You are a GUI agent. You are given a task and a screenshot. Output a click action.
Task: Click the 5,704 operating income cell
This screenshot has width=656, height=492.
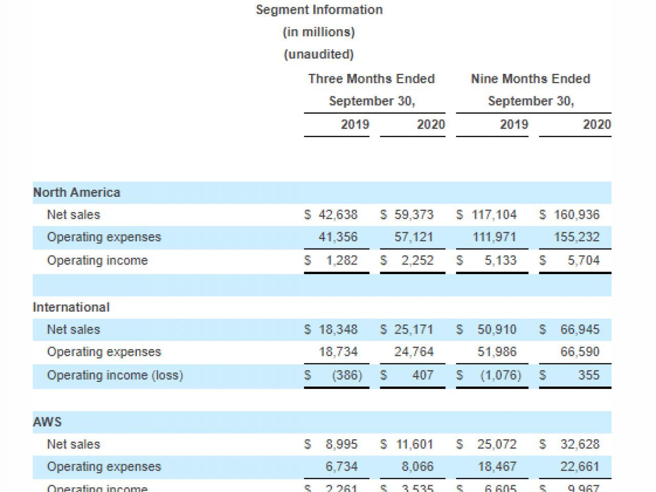pos(584,260)
